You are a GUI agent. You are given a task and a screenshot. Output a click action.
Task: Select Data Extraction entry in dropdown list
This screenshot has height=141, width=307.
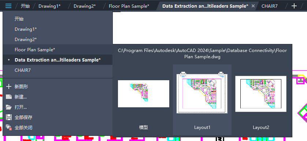pos(58,60)
